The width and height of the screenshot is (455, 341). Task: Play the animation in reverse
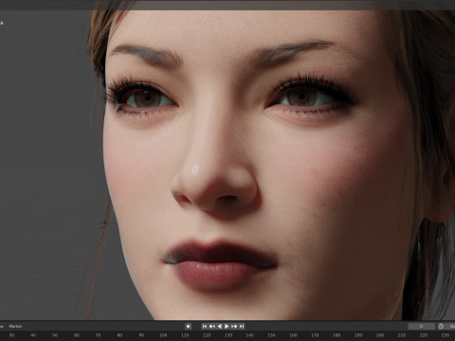click(x=220, y=326)
